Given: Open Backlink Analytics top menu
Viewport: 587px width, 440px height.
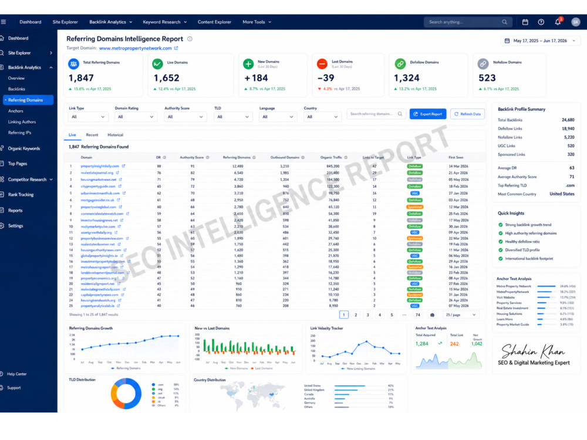Looking at the screenshot, I should coord(111,22).
